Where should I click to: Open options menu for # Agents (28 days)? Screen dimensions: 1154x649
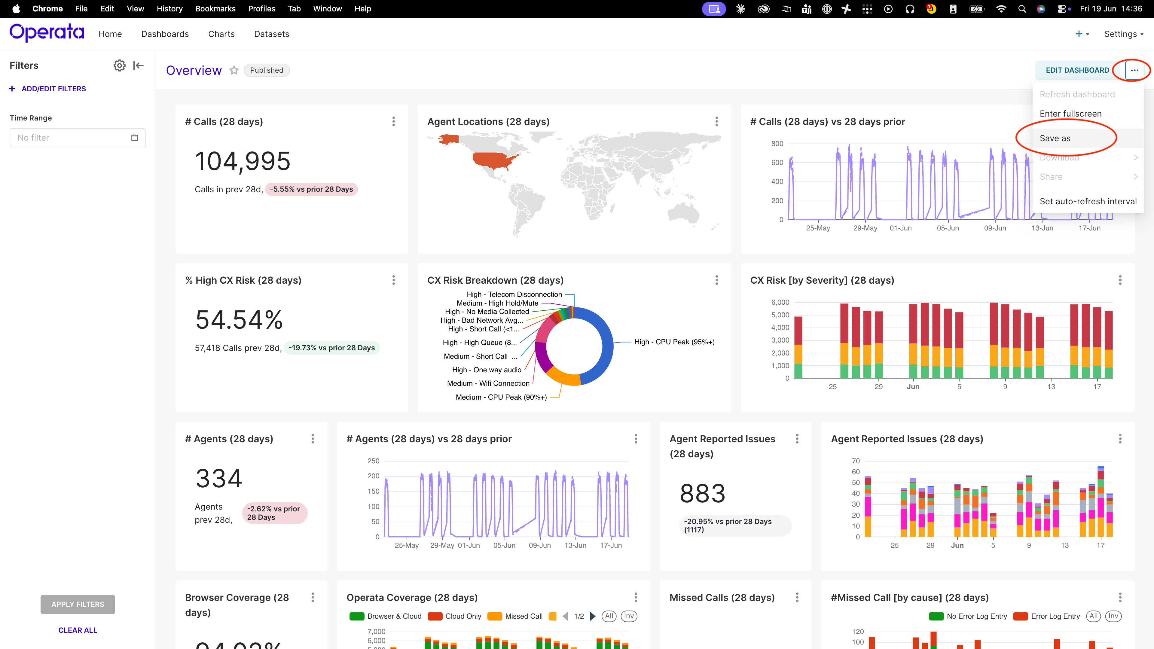313,438
